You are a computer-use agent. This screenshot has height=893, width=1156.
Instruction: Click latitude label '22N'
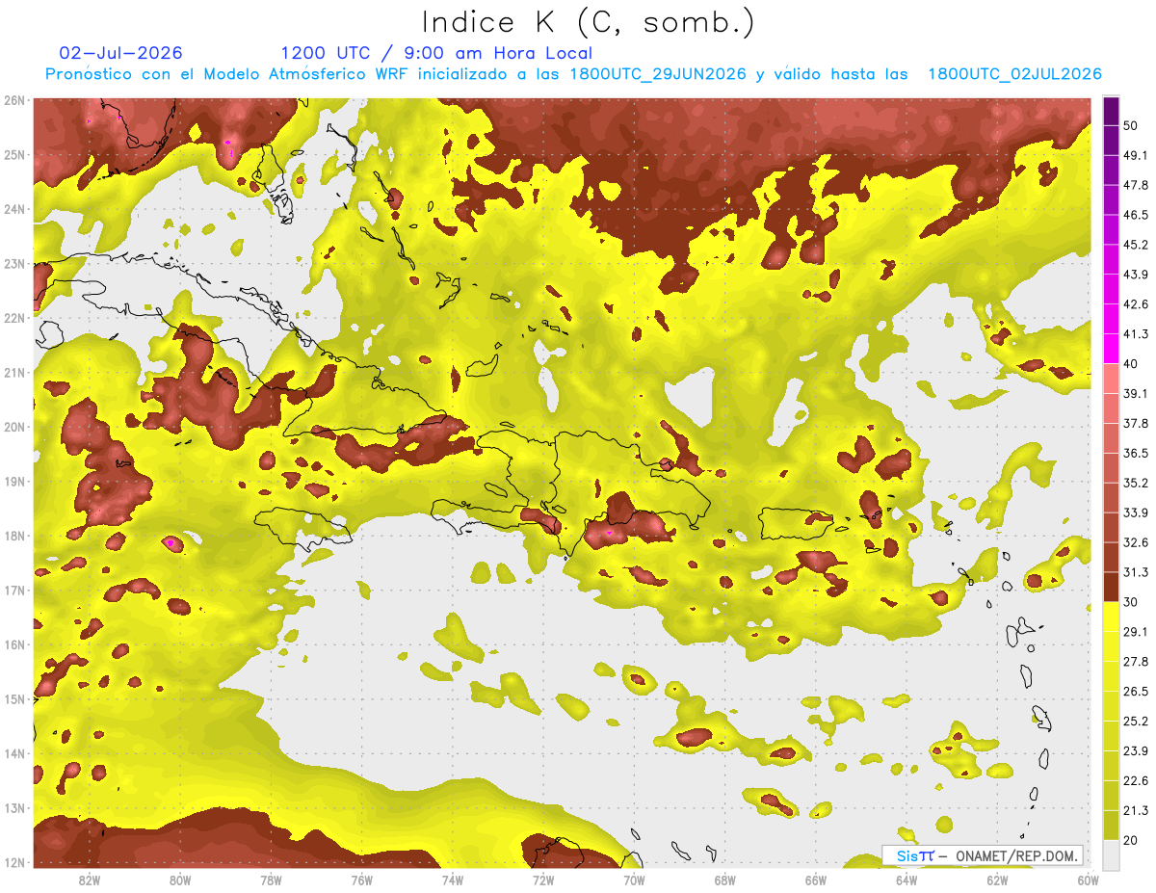tap(13, 318)
